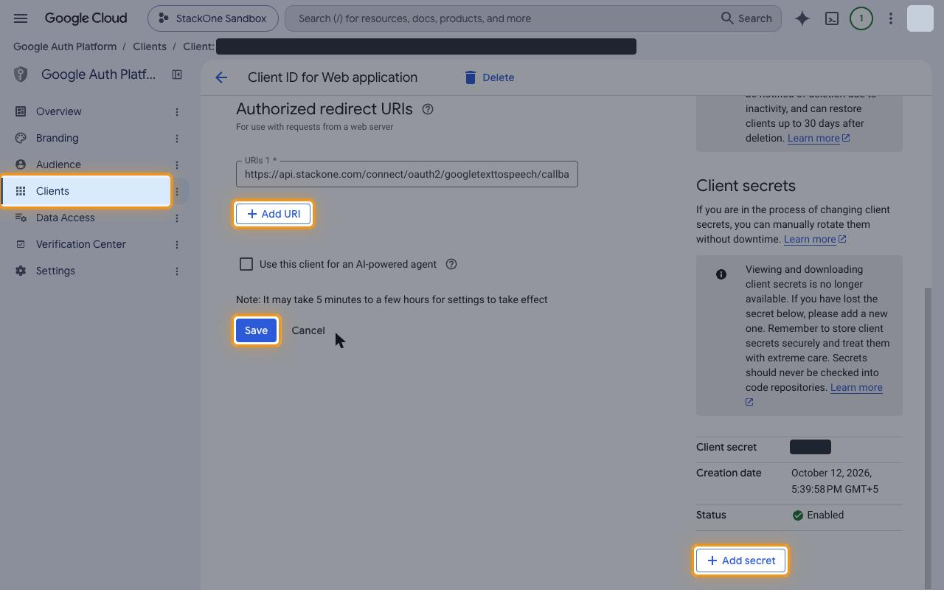Open Learn more link about code repositories
The image size is (944, 590).
pos(856,387)
